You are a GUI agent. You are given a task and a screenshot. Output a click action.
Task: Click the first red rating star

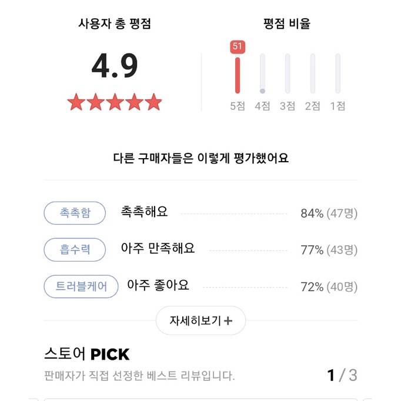click(x=76, y=102)
